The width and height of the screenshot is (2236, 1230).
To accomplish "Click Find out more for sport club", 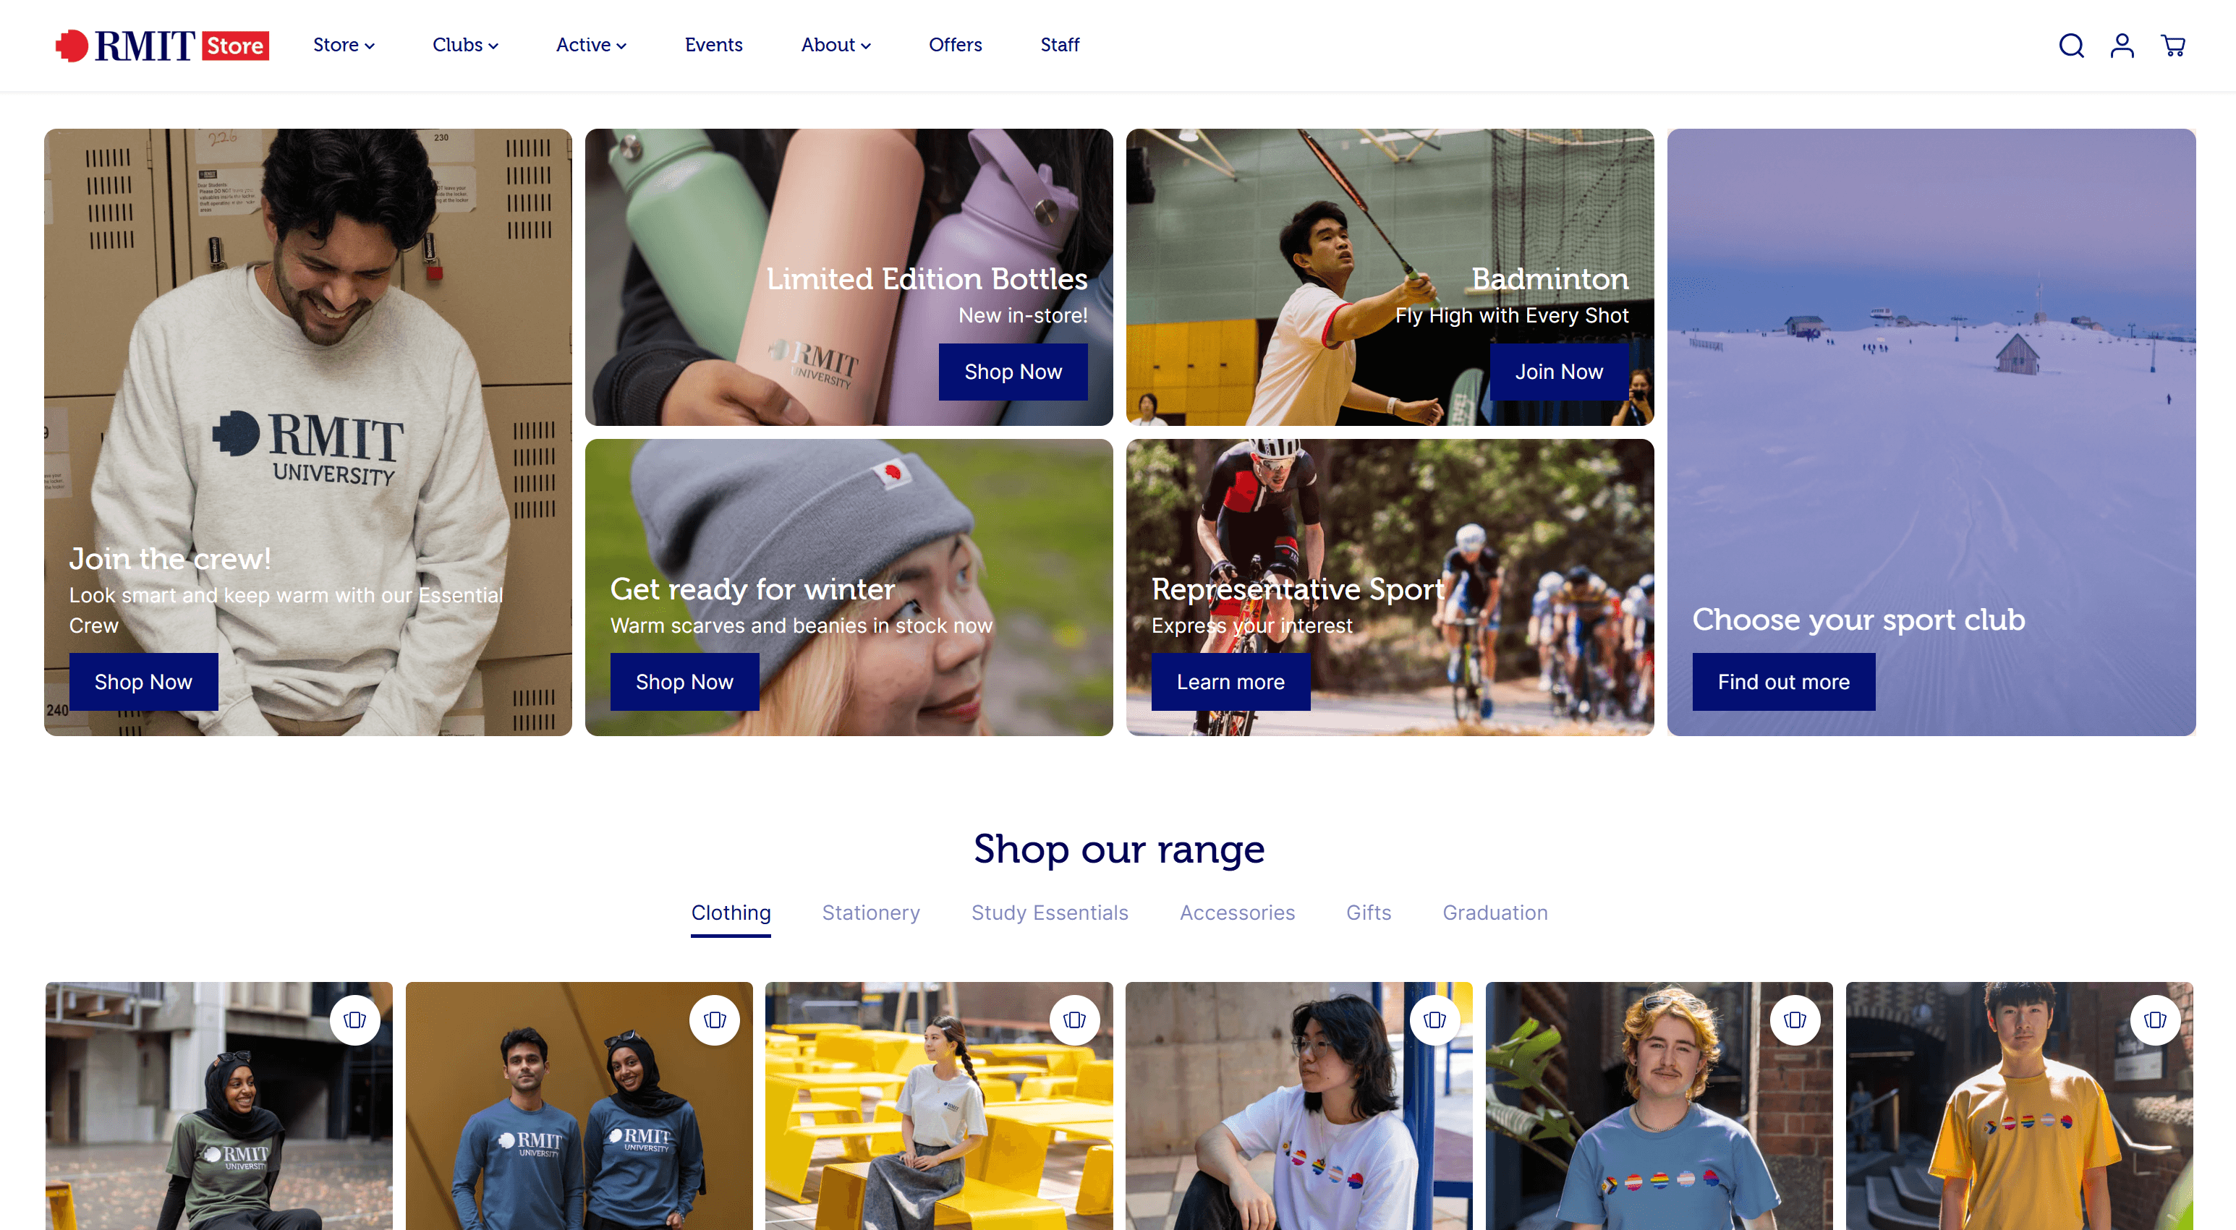I will coord(1783,682).
